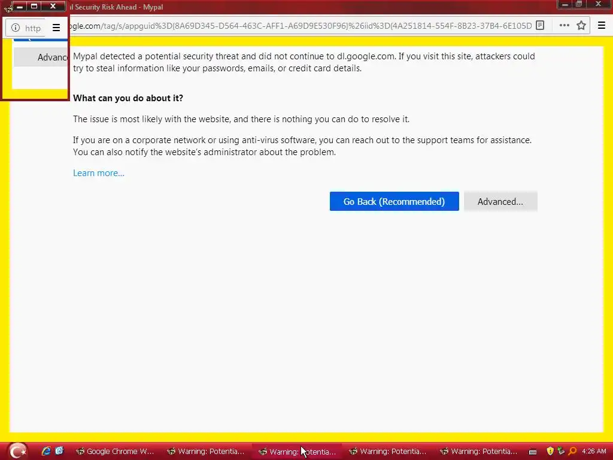Go Back (Recommended) from the warning page

pos(394,201)
